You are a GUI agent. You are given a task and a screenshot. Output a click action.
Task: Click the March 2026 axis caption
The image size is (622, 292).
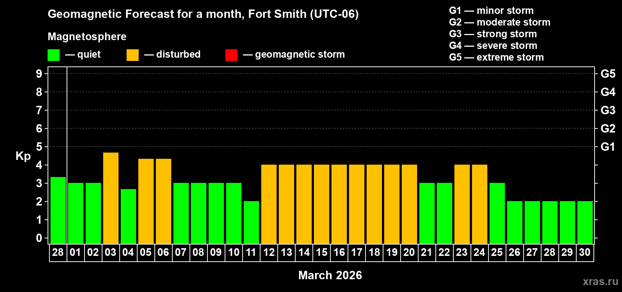(330, 275)
